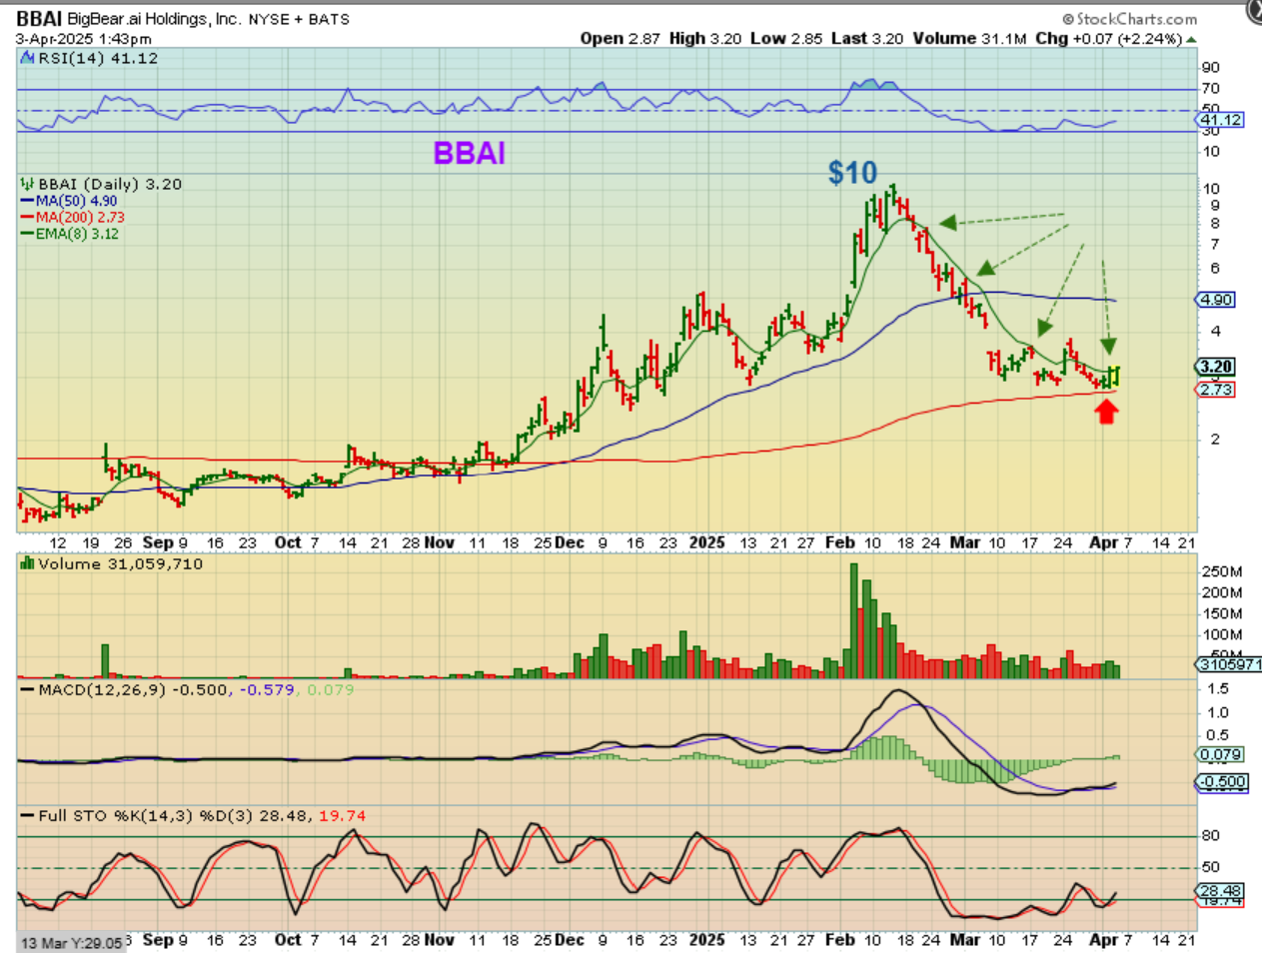The image size is (1262, 953).
Task: Click the 13 Mar Y:29.05 cursor readout
Action: (72, 943)
